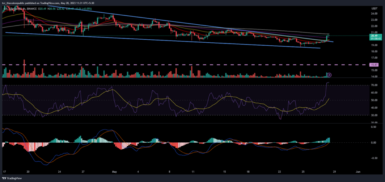The image size is (385, 182).
Task: Click the 24.00 price axis label
Action: point(375,14)
